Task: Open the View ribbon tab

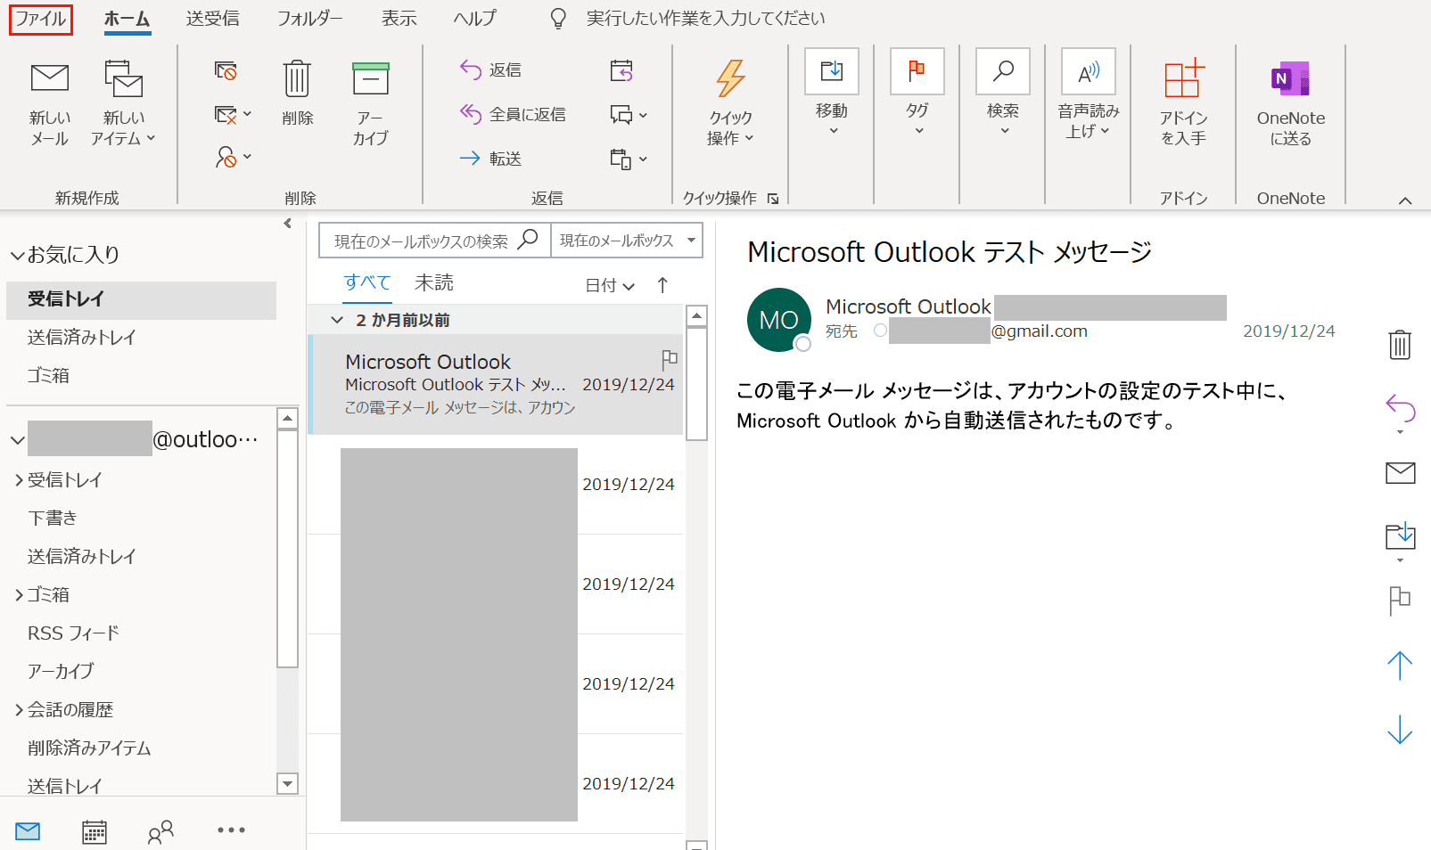Action: click(399, 19)
